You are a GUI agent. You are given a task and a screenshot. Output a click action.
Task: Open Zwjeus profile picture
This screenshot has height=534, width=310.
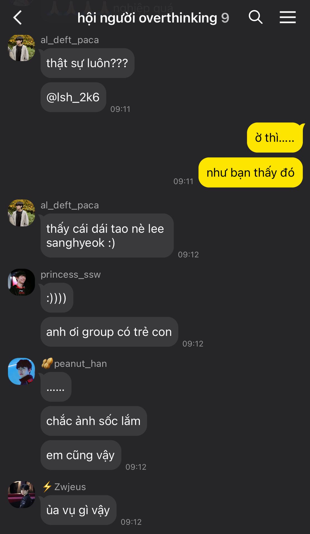click(21, 495)
